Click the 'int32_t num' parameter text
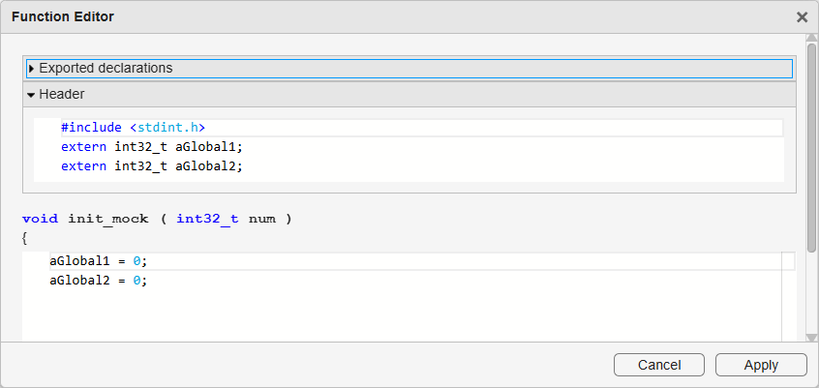The width and height of the screenshot is (819, 388). tap(226, 219)
